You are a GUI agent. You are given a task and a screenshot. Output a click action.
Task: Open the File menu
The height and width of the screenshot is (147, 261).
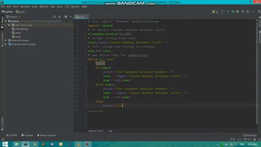coord(3,7)
